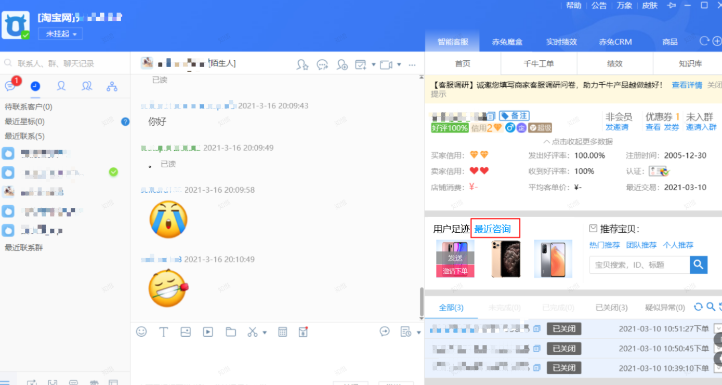
Task: Expand the screenshot tool dropdown arrow
Action: (265, 333)
